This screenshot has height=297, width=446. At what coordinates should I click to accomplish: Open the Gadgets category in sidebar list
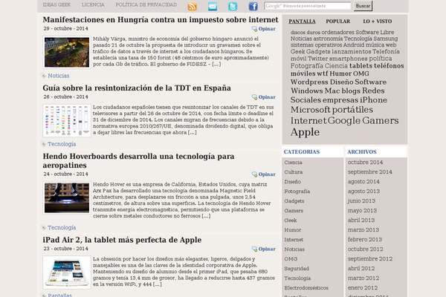[x=294, y=201]
